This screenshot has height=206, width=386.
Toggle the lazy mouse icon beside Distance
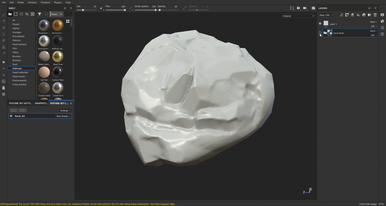coord(184,8)
